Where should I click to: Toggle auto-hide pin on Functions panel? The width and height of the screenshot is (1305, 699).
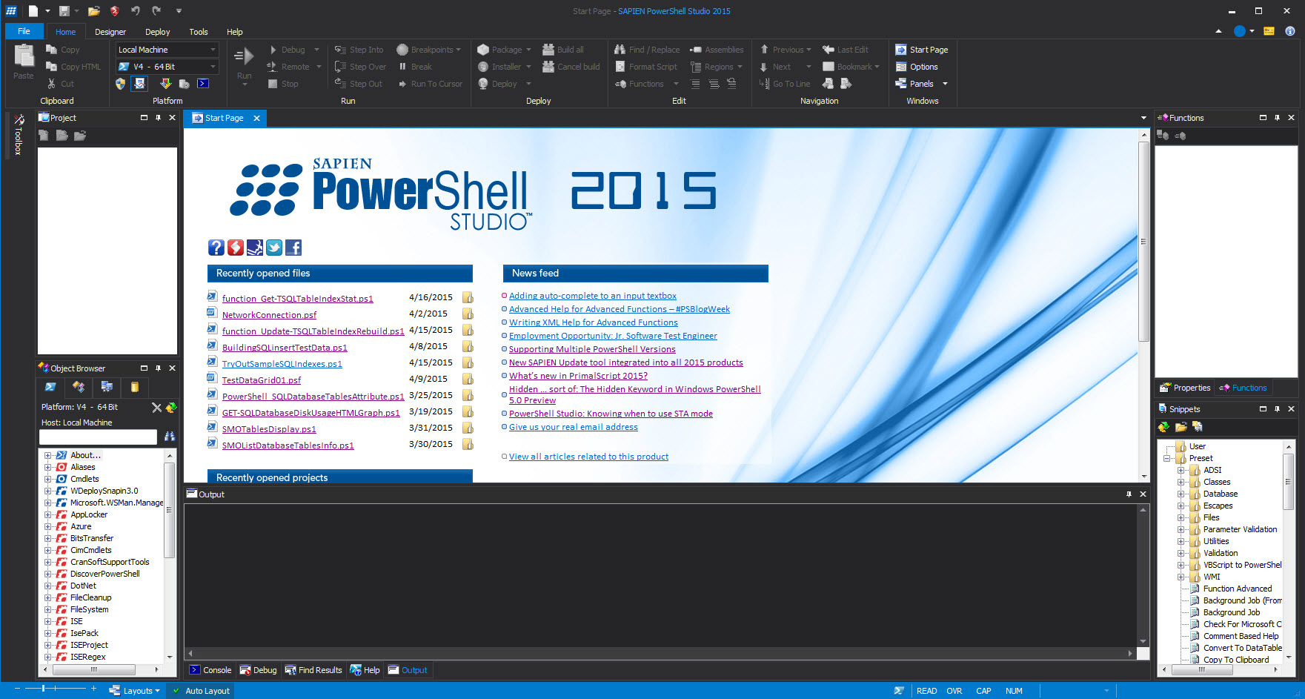[x=1277, y=118]
